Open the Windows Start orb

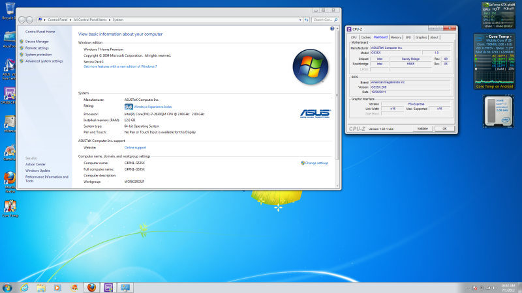click(8, 286)
